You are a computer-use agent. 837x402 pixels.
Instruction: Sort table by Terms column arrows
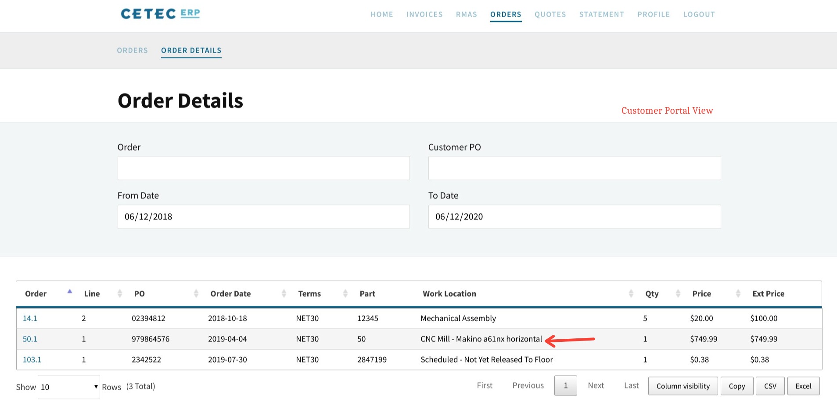345,294
